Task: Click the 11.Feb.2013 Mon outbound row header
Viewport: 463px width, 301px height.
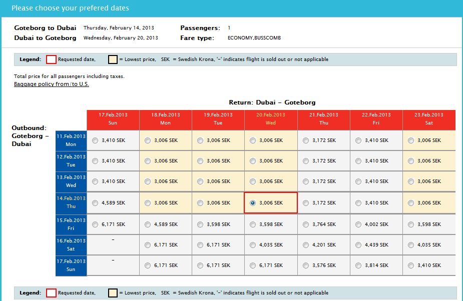Action: [71, 140]
